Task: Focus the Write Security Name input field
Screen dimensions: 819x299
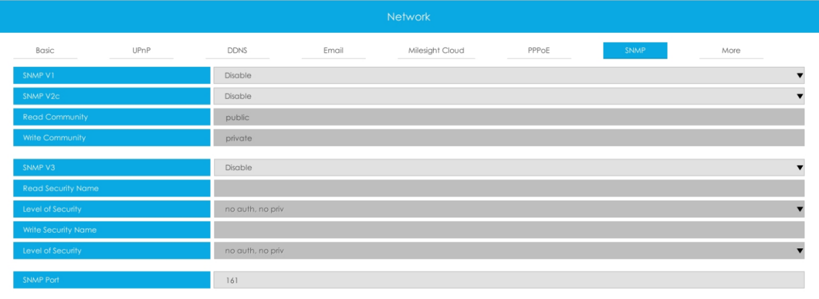Action: [509, 230]
